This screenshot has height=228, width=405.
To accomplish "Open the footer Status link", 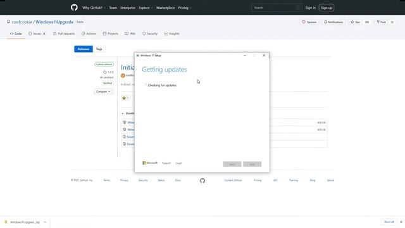I will (x=161, y=180).
